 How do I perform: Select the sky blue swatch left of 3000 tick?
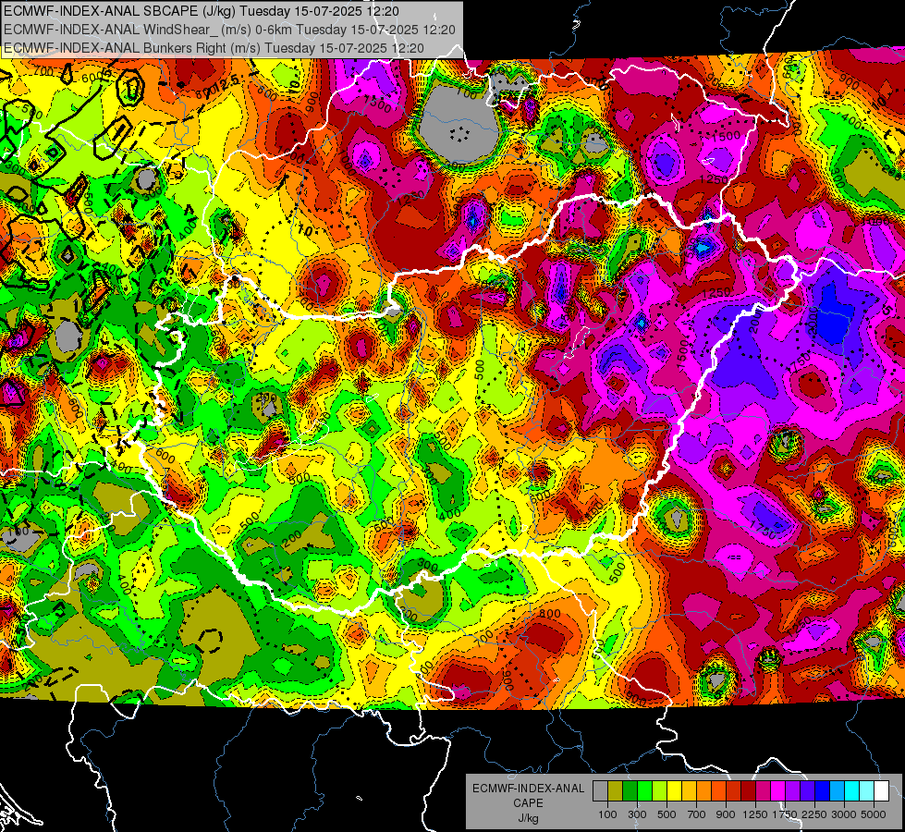(x=837, y=791)
